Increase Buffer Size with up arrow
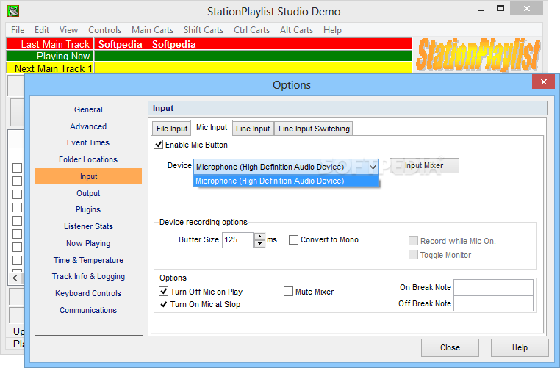This screenshot has width=560, height=368. click(259, 237)
